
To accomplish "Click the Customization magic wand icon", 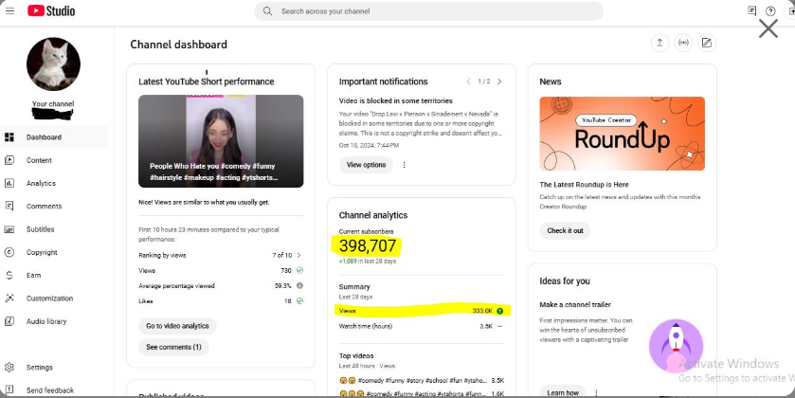I will click(9, 298).
